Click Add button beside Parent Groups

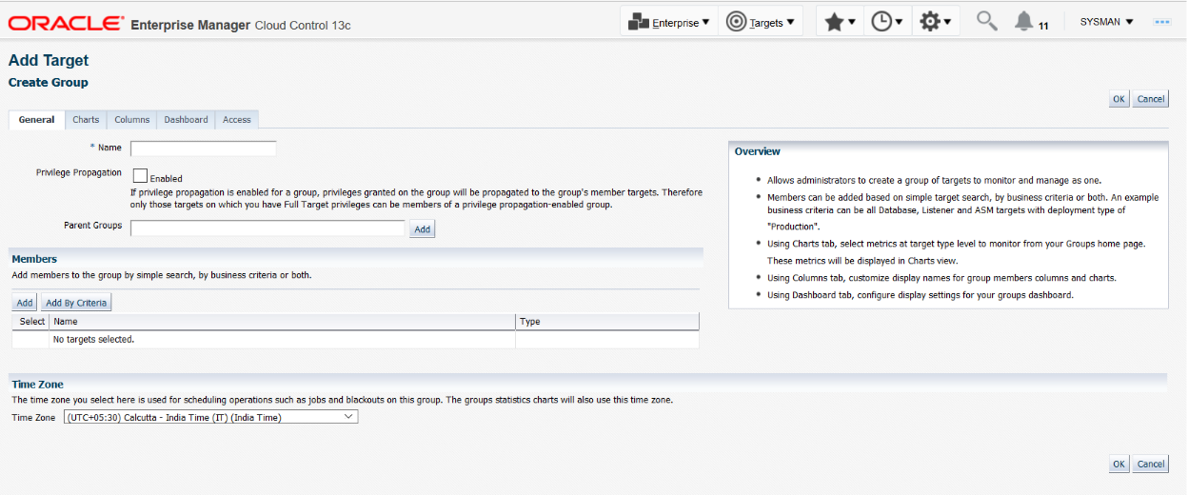pos(423,229)
